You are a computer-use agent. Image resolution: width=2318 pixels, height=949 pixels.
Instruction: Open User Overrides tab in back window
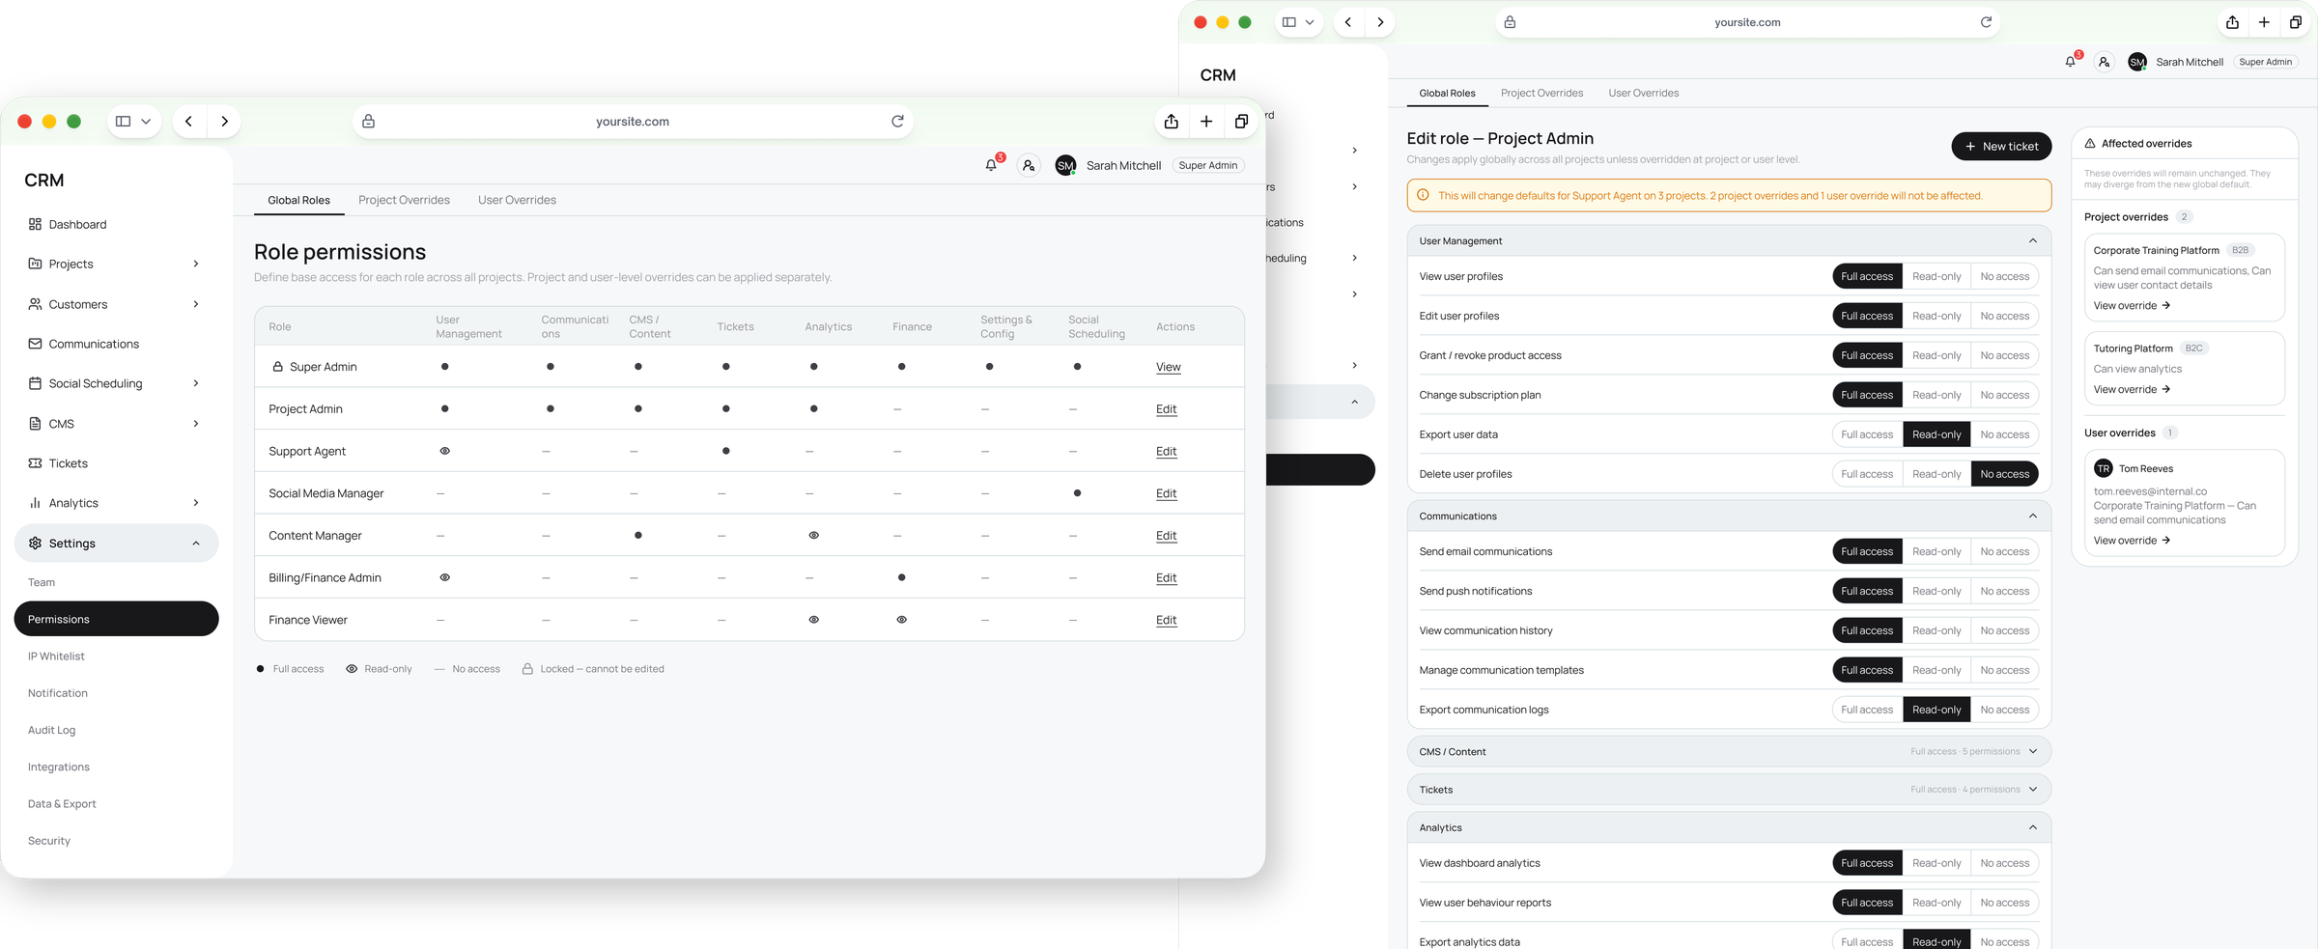click(1643, 93)
